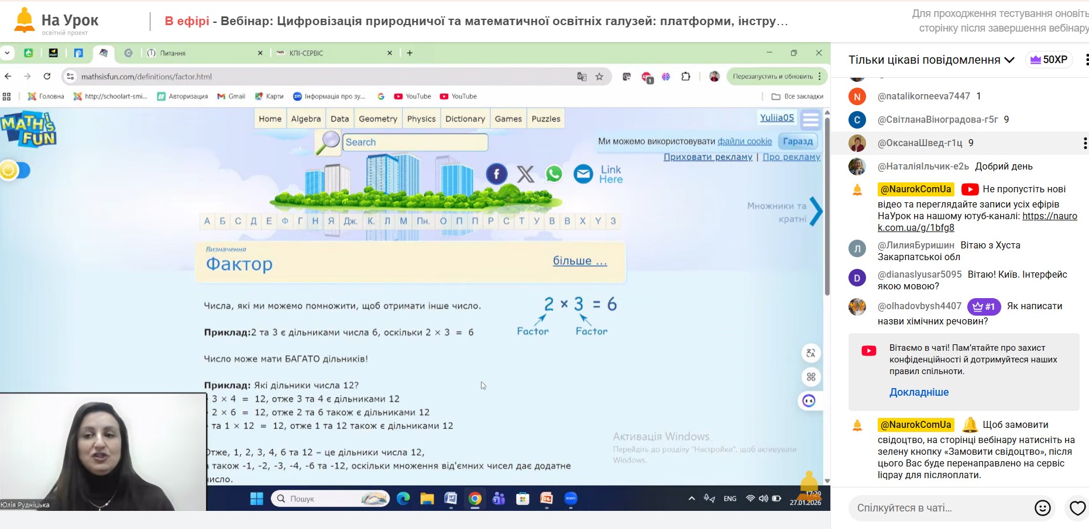The width and height of the screenshot is (1089, 529).
Task: Click the Math is Fun logo
Action: (x=28, y=129)
